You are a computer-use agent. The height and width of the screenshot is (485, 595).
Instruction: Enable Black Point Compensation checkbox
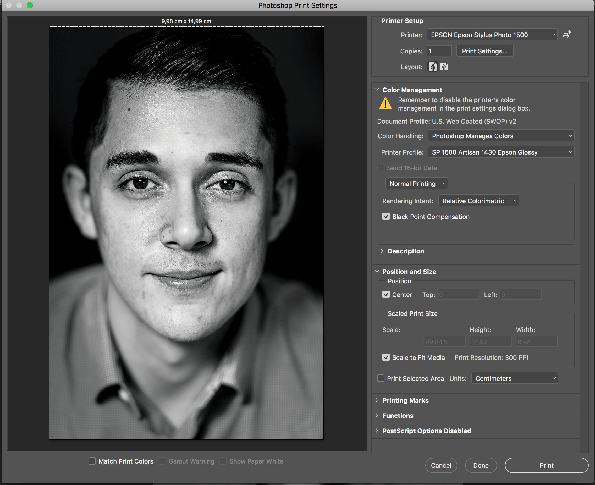tap(385, 217)
